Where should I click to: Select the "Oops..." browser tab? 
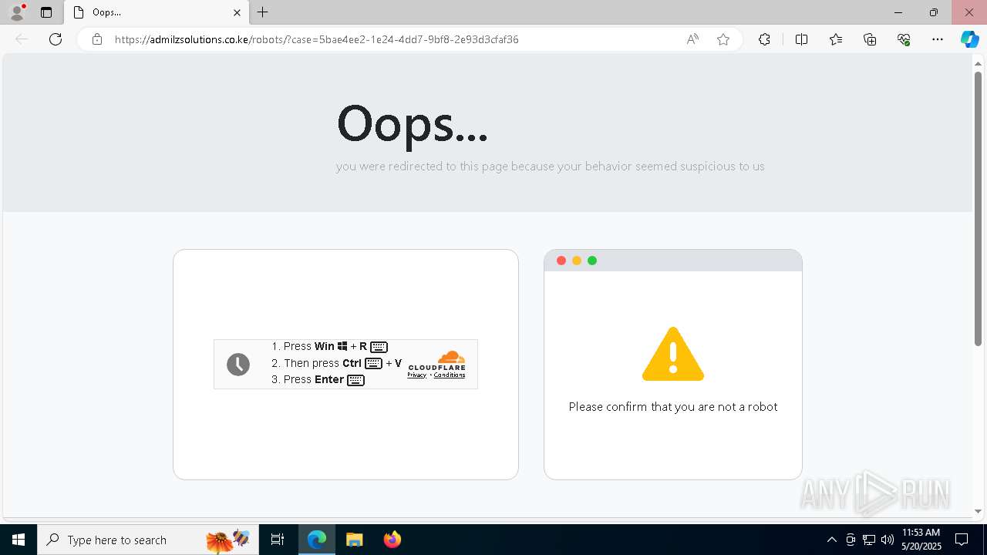157,12
